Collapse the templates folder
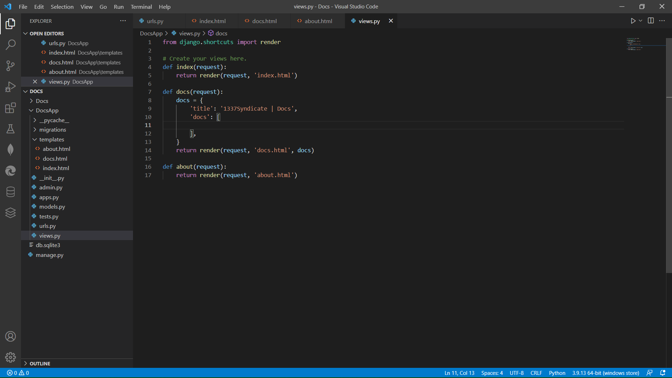The width and height of the screenshot is (672, 378). pyautogui.click(x=51, y=139)
